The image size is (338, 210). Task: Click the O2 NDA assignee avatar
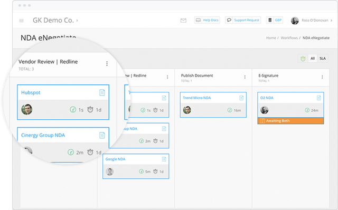pyautogui.click(x=264, y=110)
